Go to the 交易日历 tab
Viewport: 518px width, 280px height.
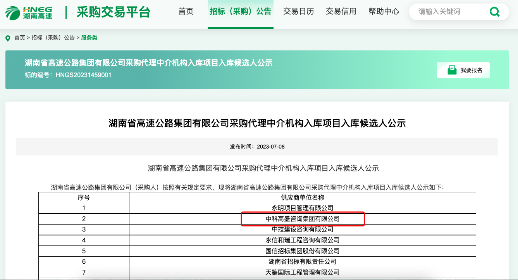[299, 12]
